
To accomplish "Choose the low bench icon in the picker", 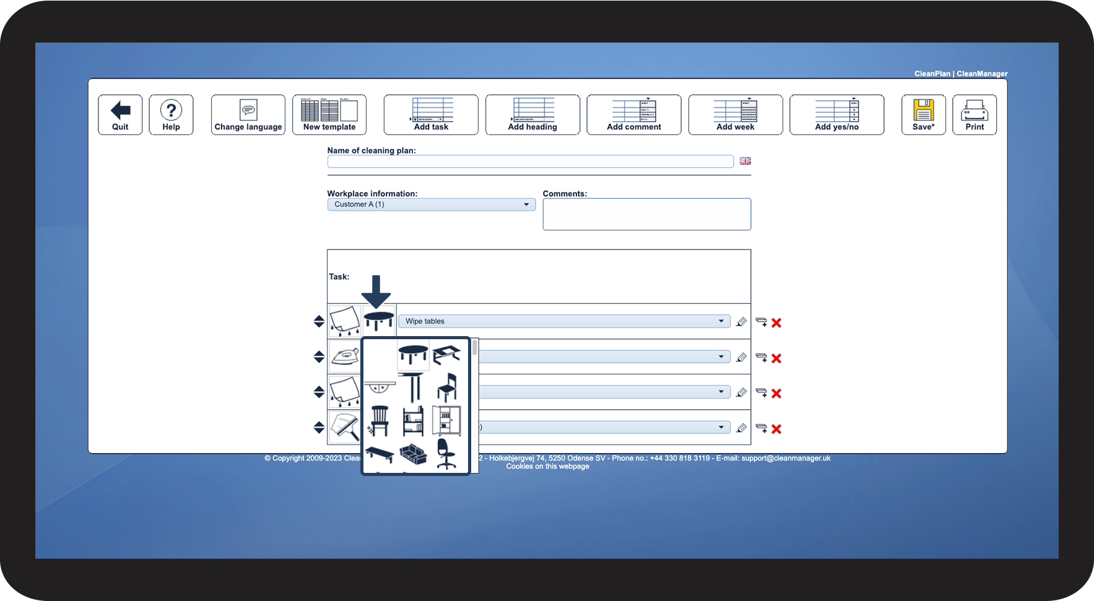I will point(380,454).
